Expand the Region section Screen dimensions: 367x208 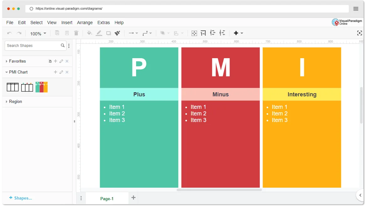7,102
